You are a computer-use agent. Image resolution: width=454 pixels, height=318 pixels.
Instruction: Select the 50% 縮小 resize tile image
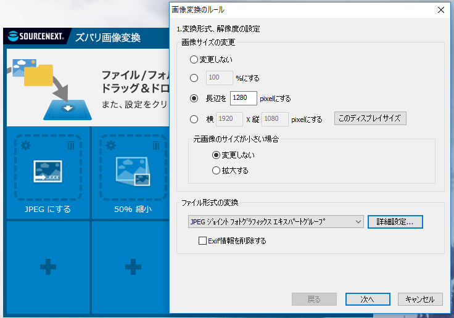(133, 171)
